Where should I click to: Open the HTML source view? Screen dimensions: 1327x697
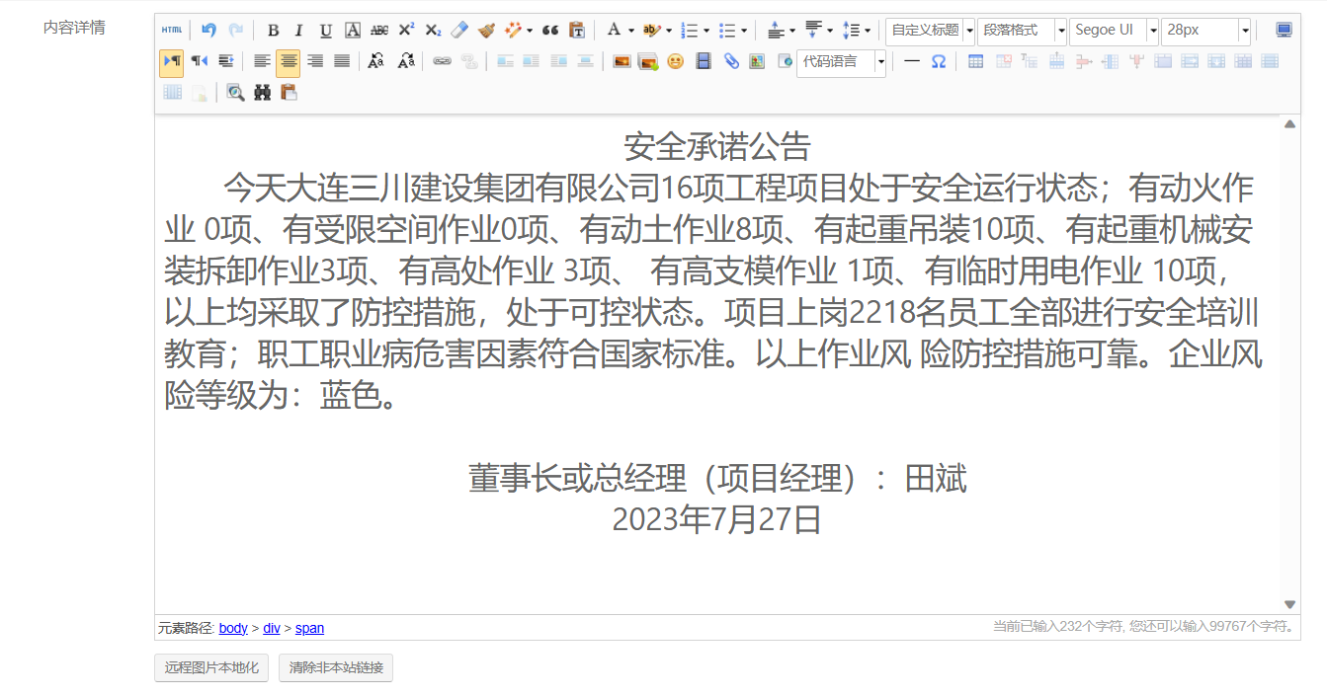click(x=172, y=31)
